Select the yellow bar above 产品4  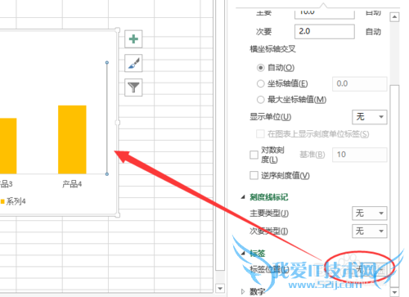coord(72,139)
